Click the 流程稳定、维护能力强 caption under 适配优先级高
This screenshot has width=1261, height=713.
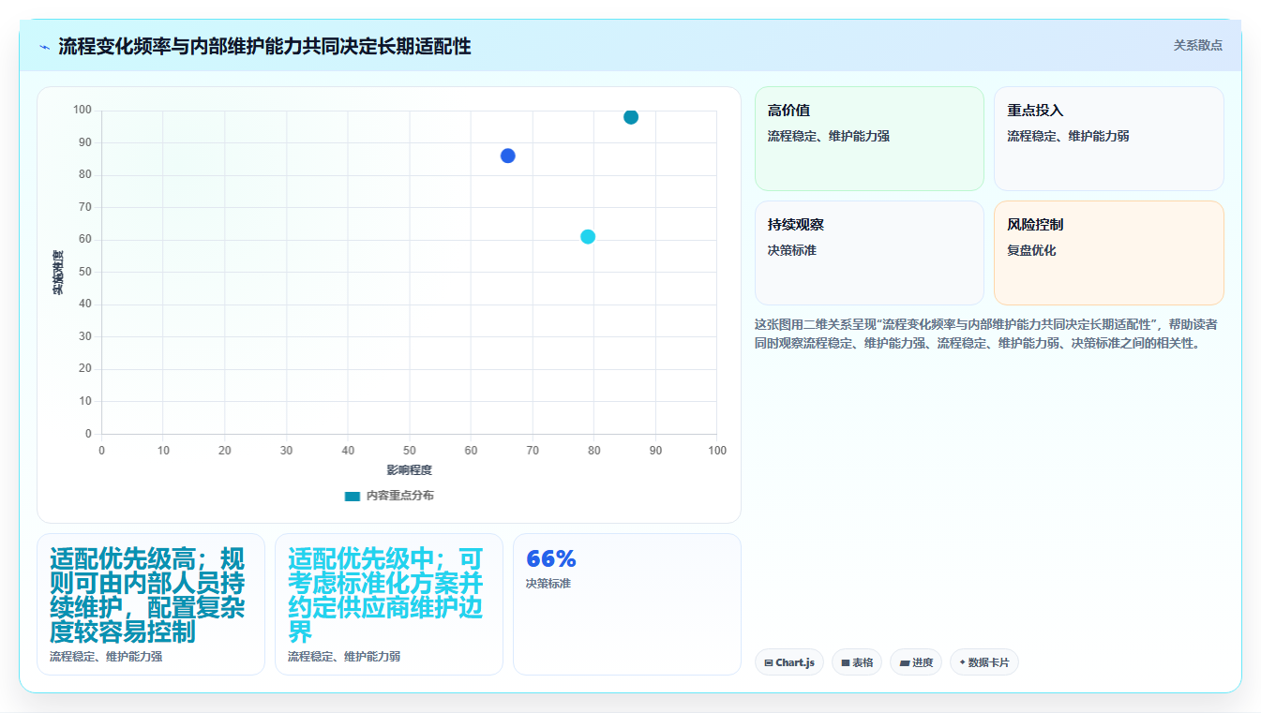[x=106, y=657]
